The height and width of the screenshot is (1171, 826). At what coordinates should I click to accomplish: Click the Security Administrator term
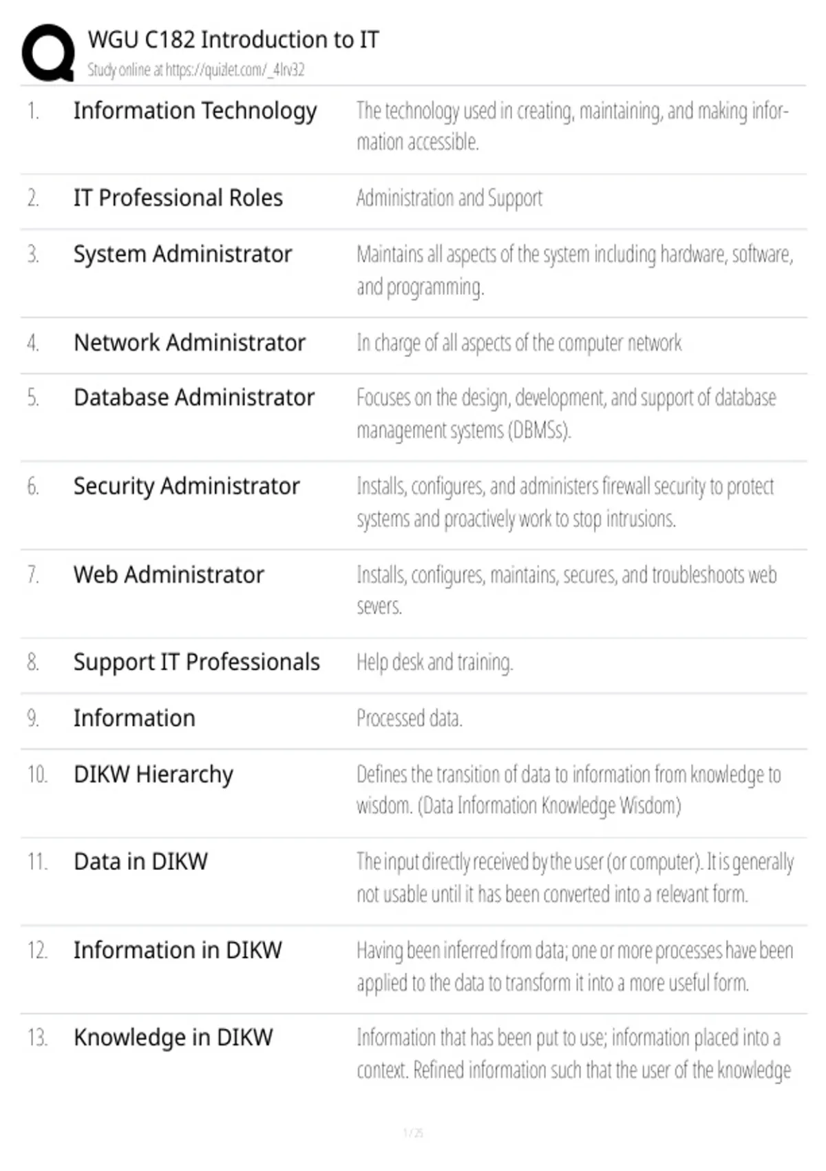(x=187, y=486)
